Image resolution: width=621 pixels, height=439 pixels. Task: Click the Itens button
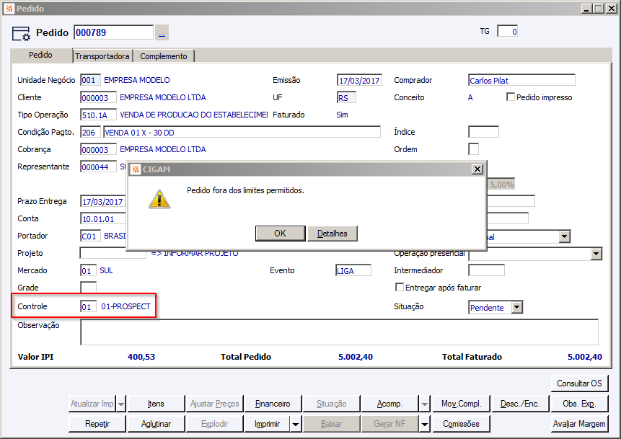[156, 404]
